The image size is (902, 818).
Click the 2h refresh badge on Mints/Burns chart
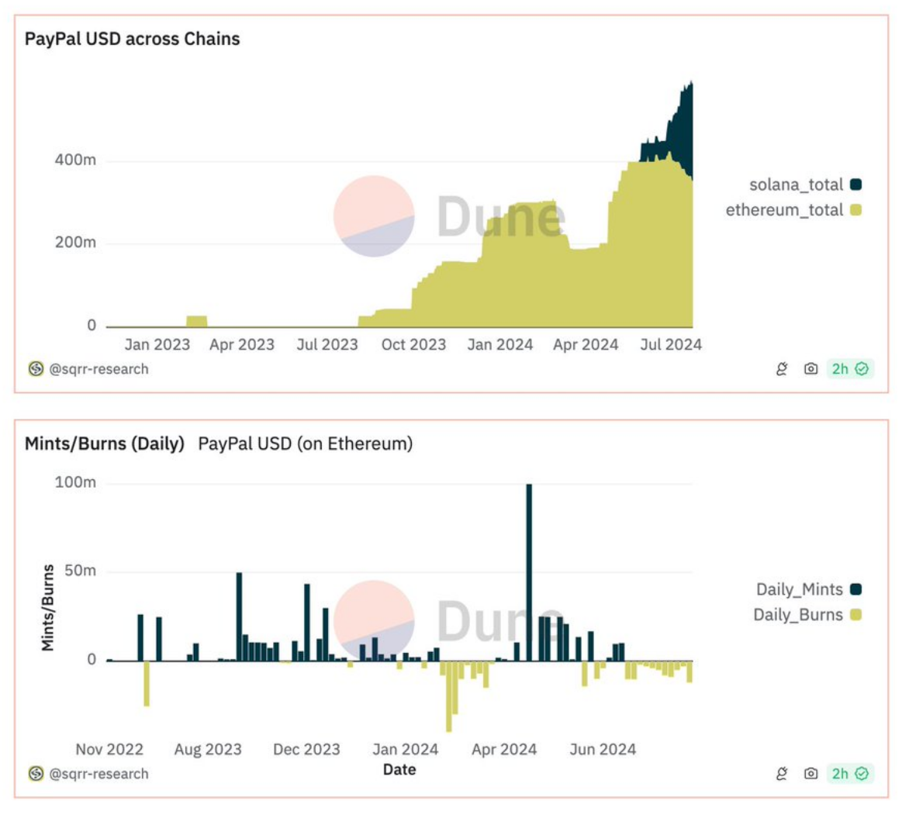click(x=850, y=774)
